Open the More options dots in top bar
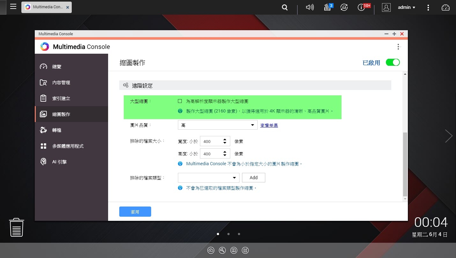 [429, 7]
